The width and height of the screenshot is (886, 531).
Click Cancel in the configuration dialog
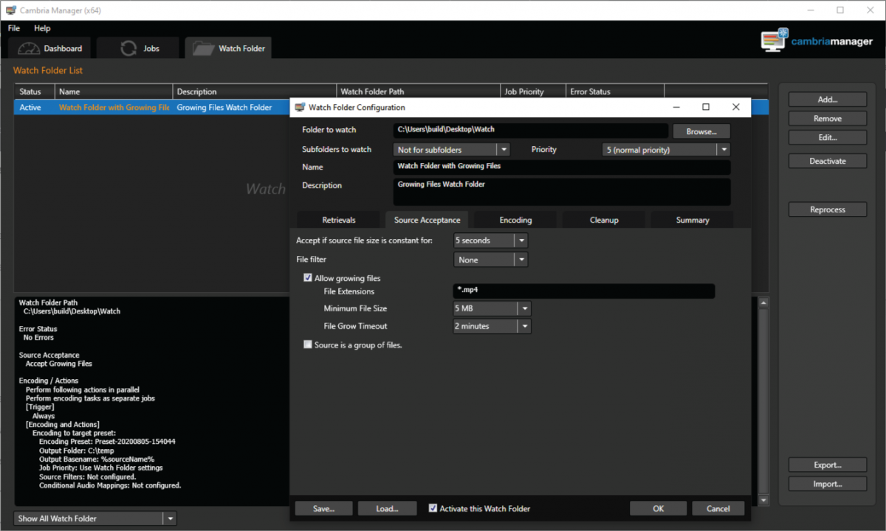[718, 508]
